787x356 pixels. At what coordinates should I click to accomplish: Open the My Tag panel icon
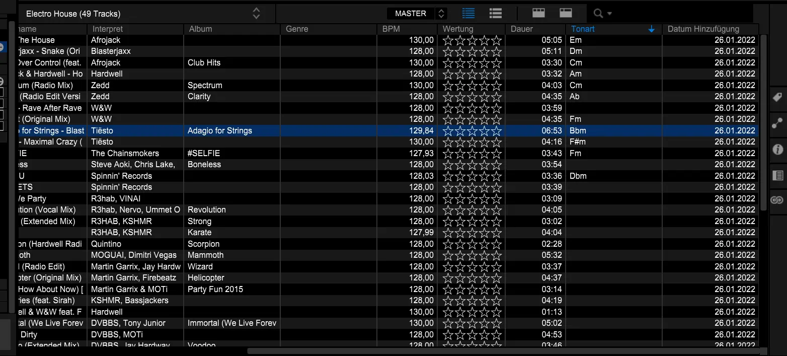[777, 97]
